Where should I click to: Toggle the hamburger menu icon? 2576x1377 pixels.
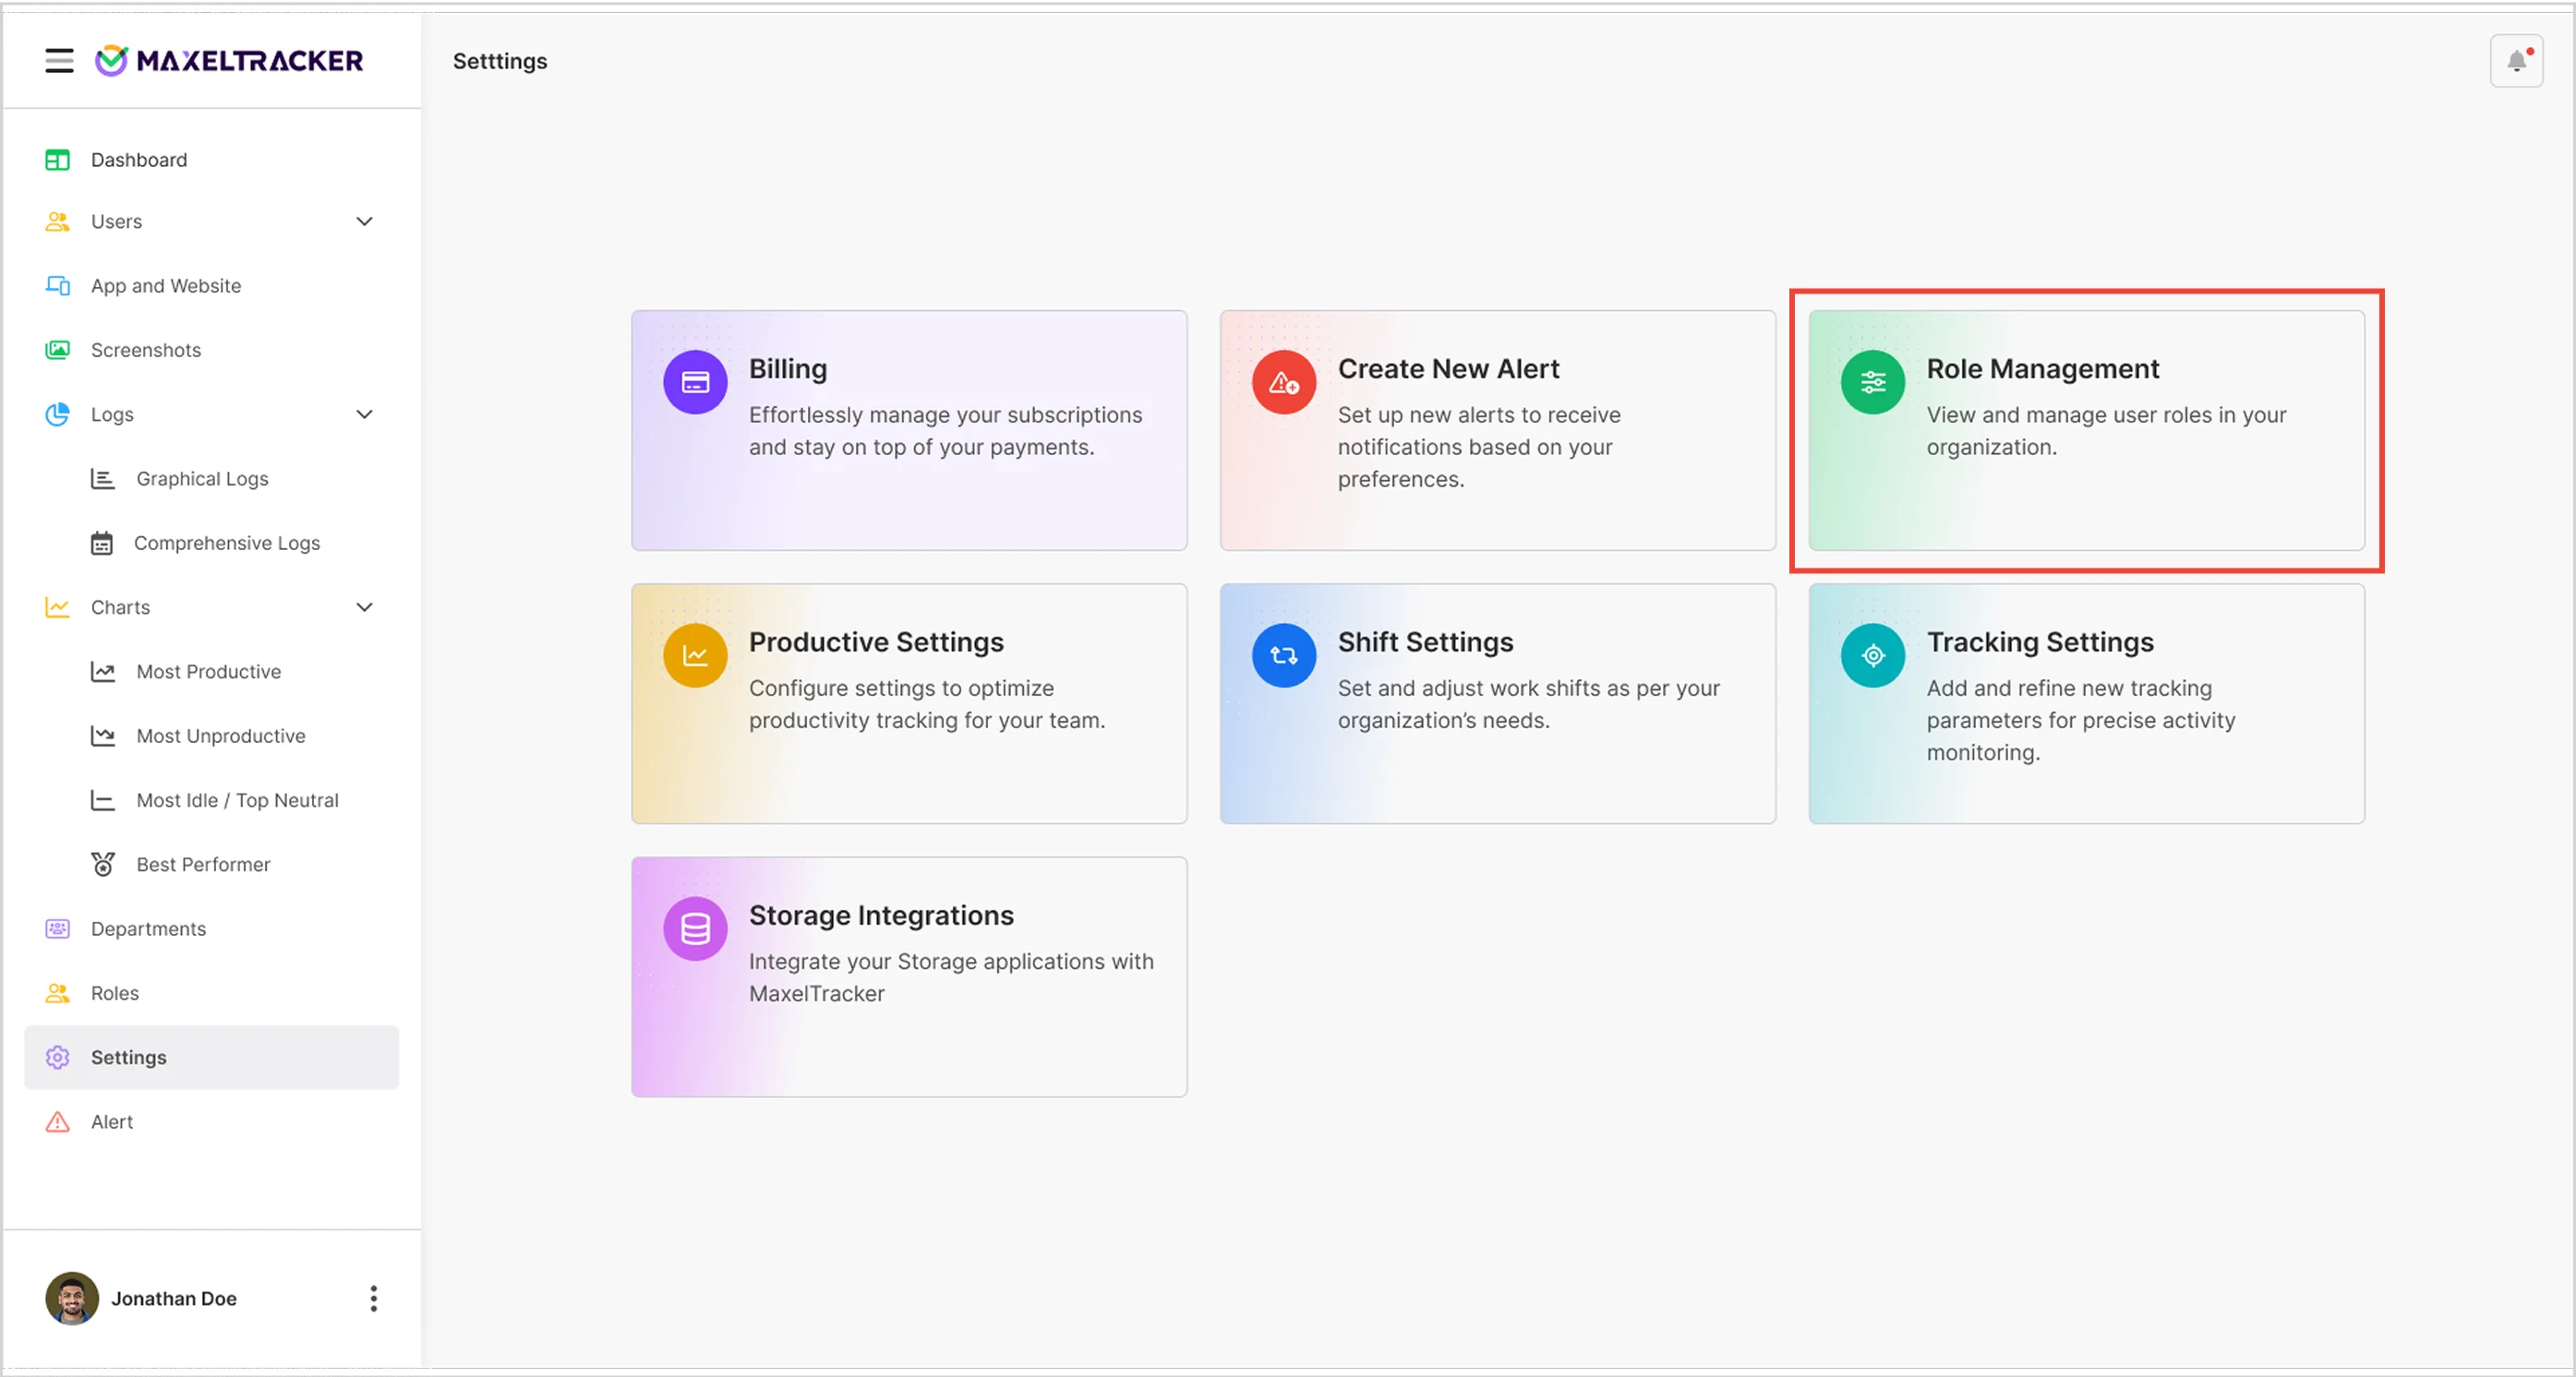tap(59, 61)
